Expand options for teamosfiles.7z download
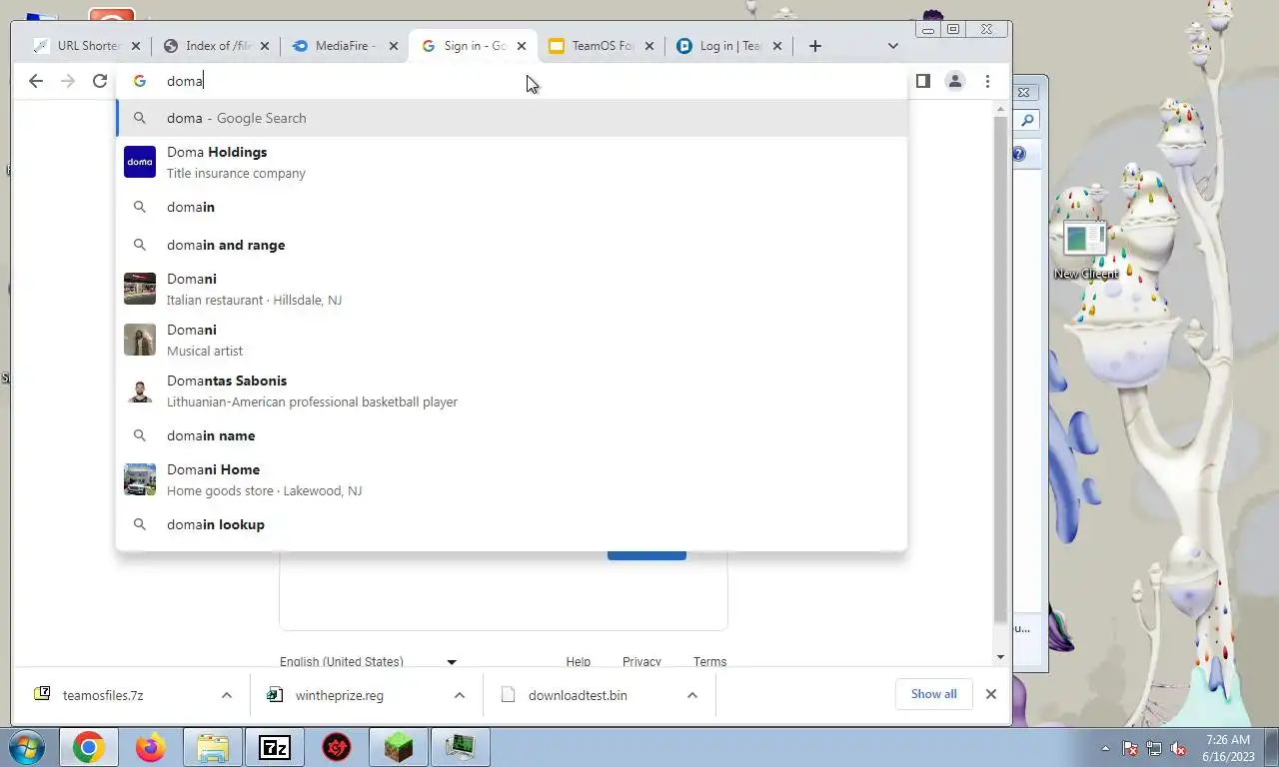This screenshot has height=767, width=1279. tap(227, 695)
